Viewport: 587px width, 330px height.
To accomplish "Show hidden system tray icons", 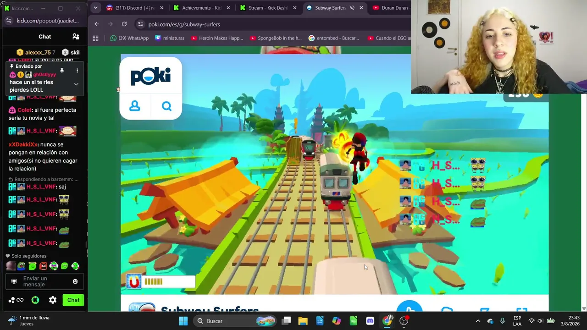I will [478, 321].
